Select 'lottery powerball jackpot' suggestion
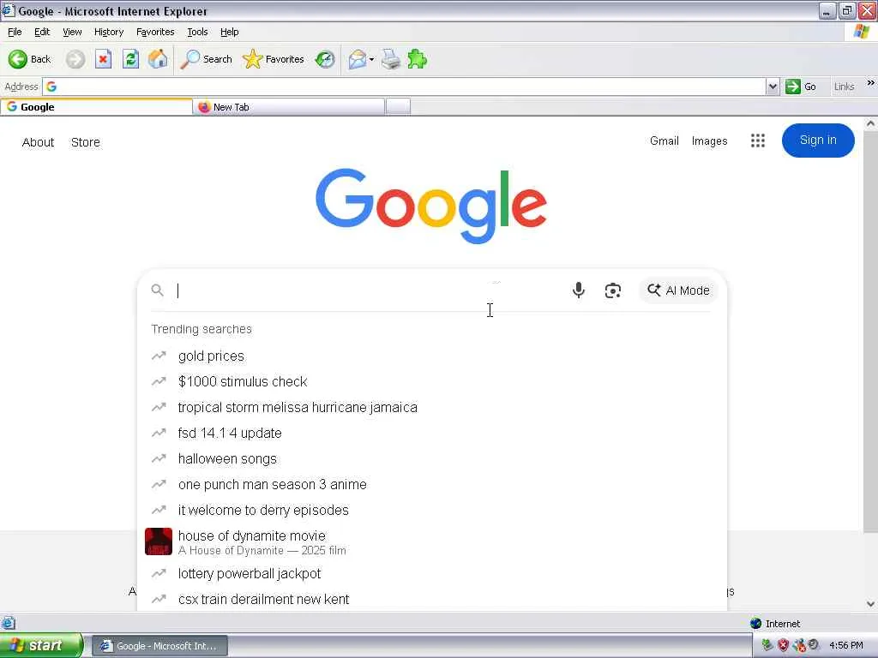 tap(432, 573)
